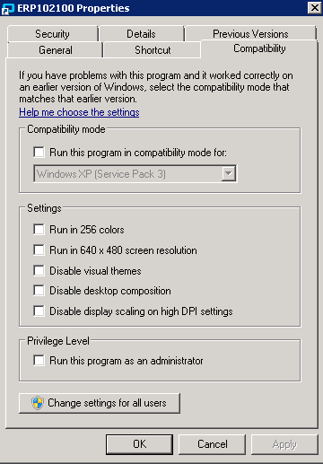Open the compatibility mode dropdown arrow

click(229, 173)
